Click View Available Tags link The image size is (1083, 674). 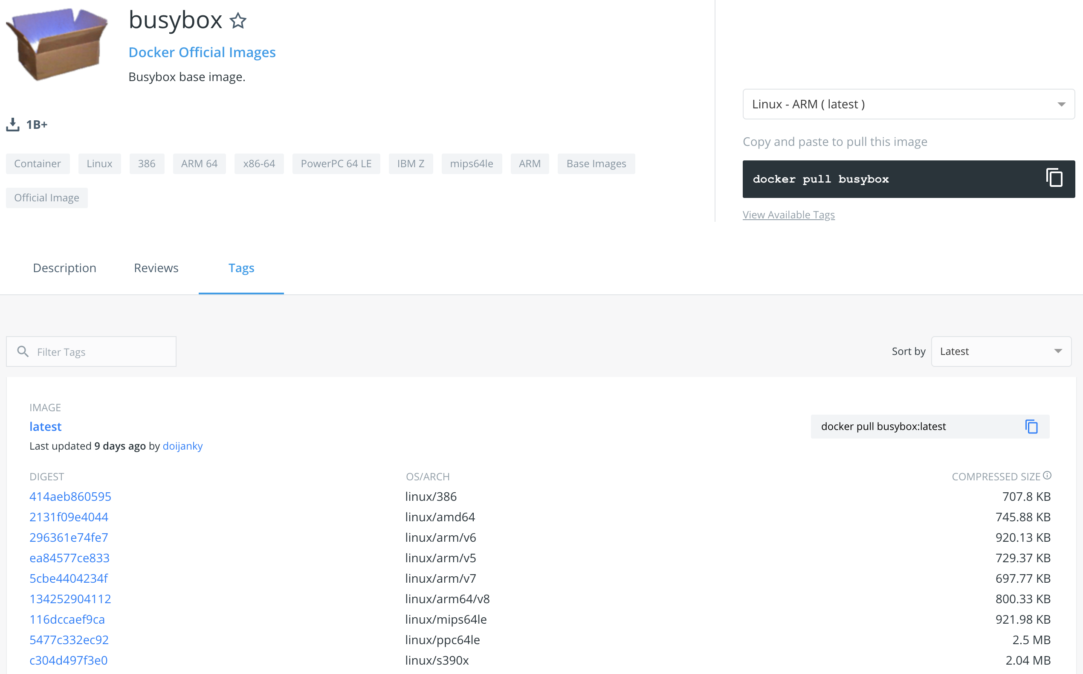point(788,215)
